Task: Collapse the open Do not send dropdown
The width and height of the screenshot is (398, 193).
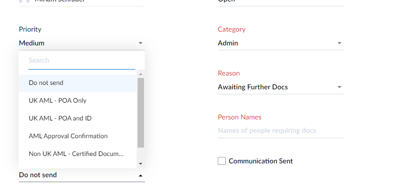Action: [x=82, y=175]
